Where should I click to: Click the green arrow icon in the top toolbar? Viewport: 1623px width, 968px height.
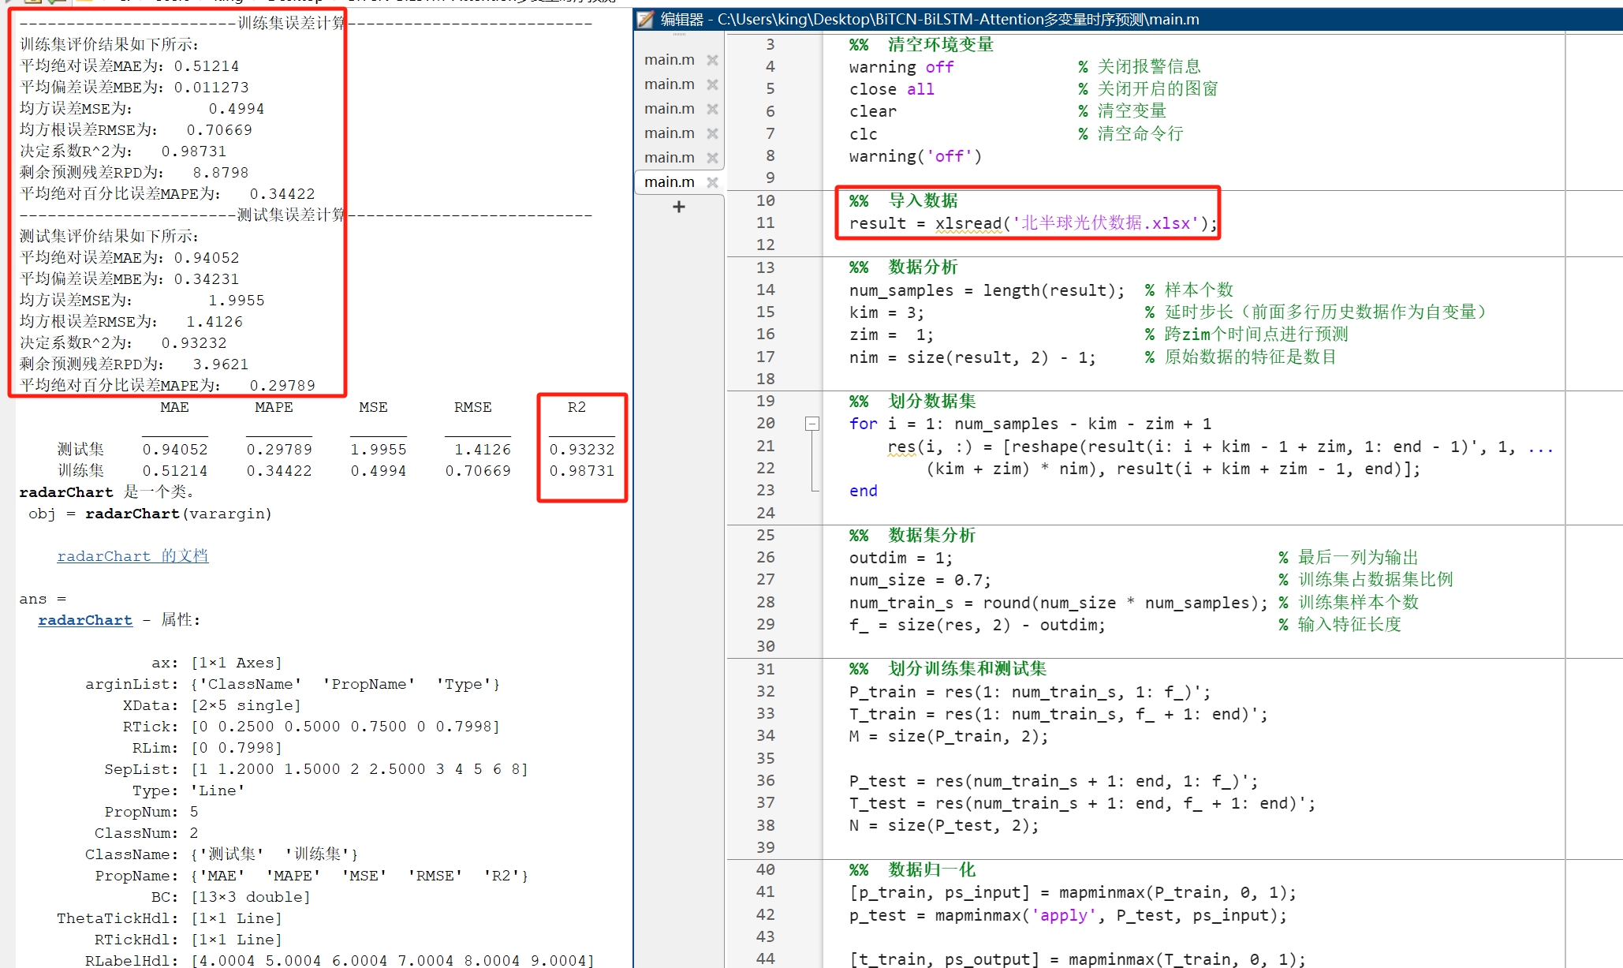pos(53,3)
